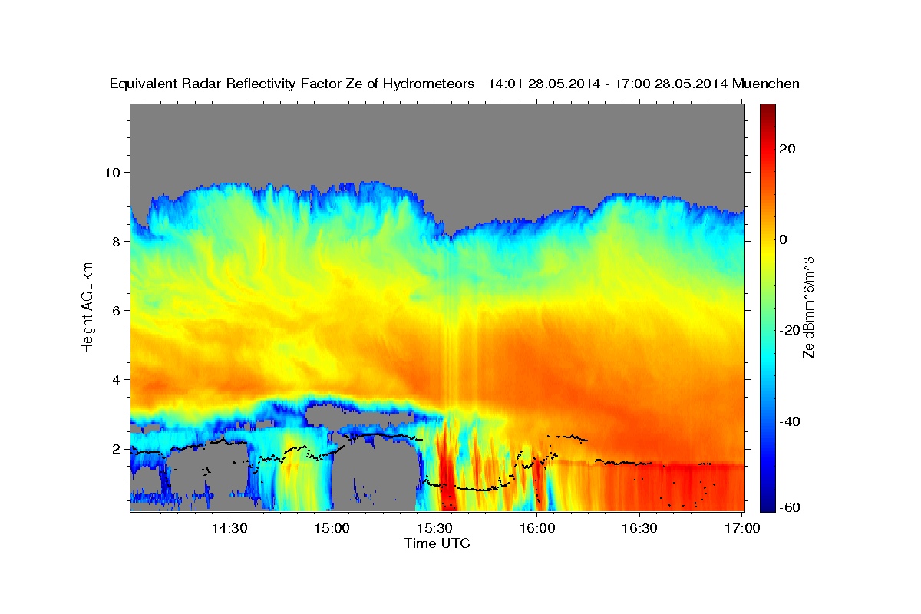The width and height of the screenshot is (921, 614).
Task: Click the colorbar tick label '0'
Action: (x=784, y=239)
